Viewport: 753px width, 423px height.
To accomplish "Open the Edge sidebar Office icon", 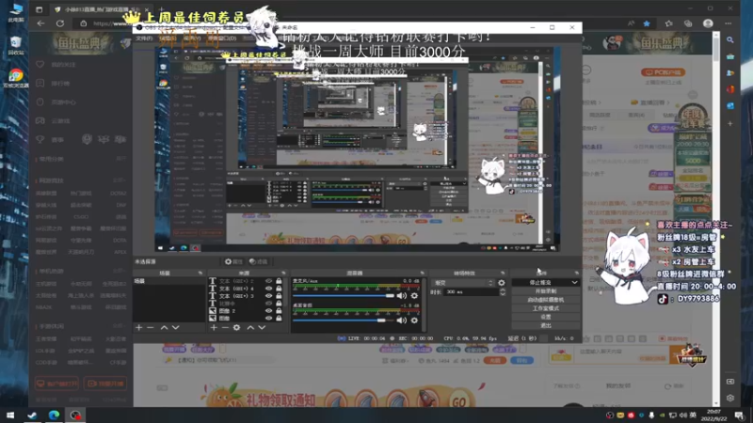I will [x=730, y=89].
